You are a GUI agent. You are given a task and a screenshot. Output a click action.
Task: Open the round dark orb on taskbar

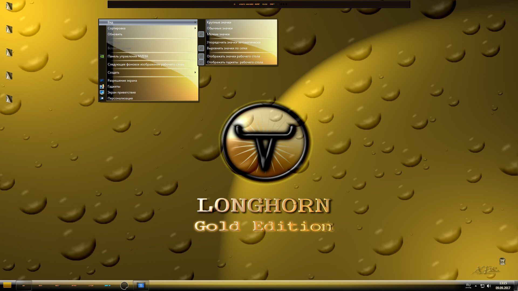pos(124,286)
